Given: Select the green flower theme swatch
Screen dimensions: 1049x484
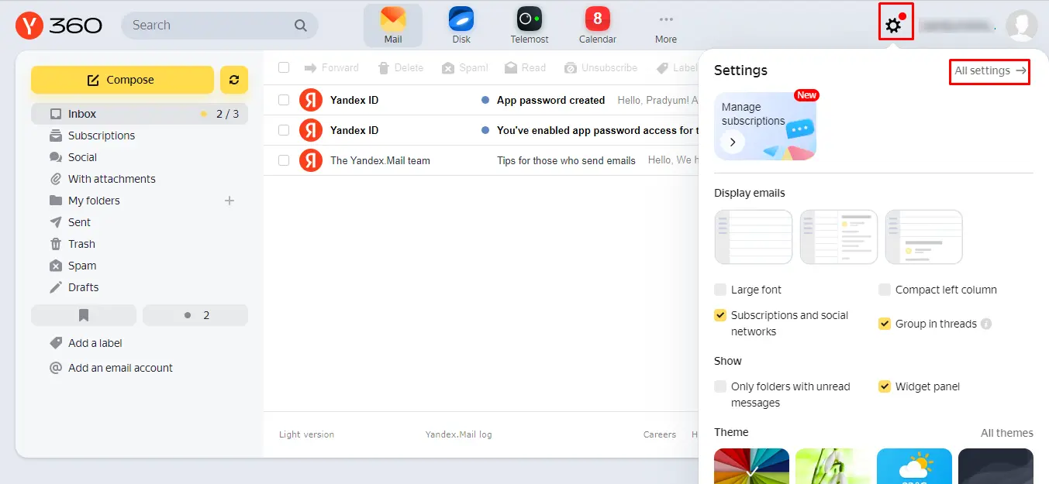Looking at the screenshot, I should 833,466.
